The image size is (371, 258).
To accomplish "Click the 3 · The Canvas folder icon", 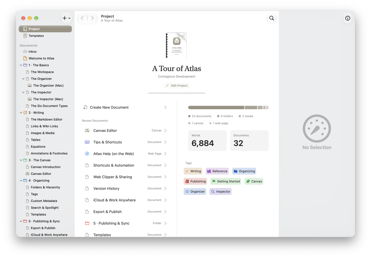I will (x=25, y=160).
